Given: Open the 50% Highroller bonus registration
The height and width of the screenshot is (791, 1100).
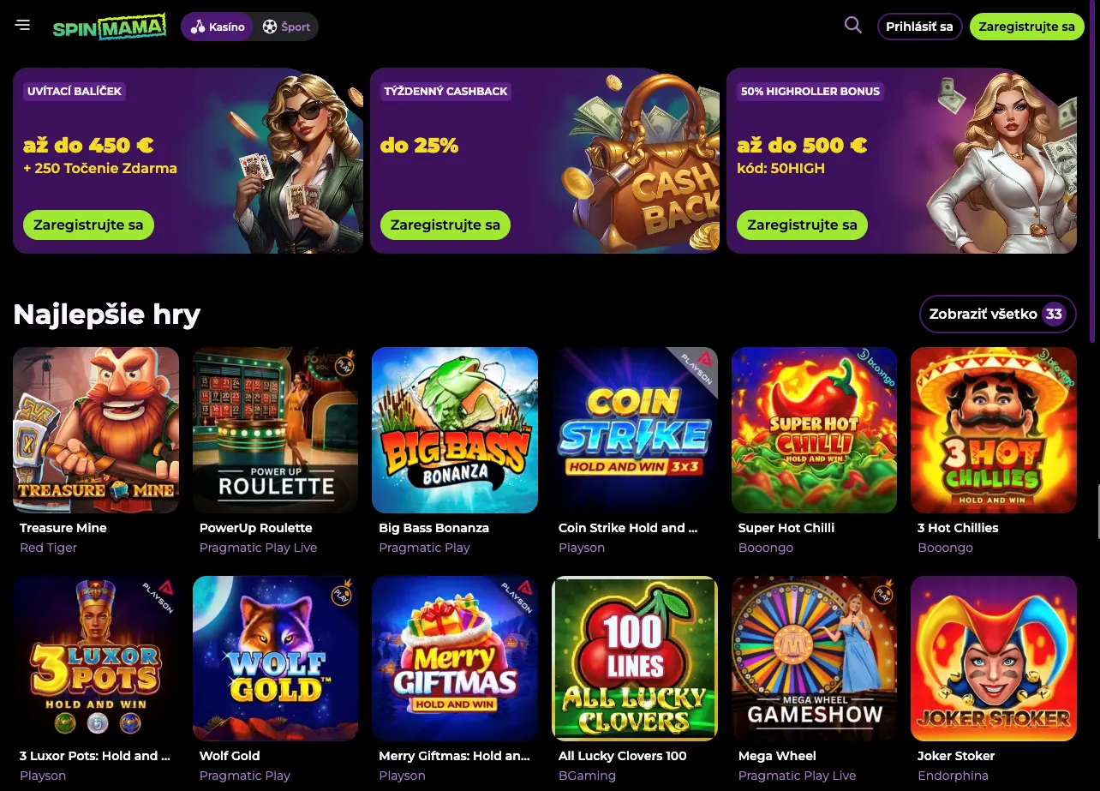Looking at the screenshot, I should (802, 225).
